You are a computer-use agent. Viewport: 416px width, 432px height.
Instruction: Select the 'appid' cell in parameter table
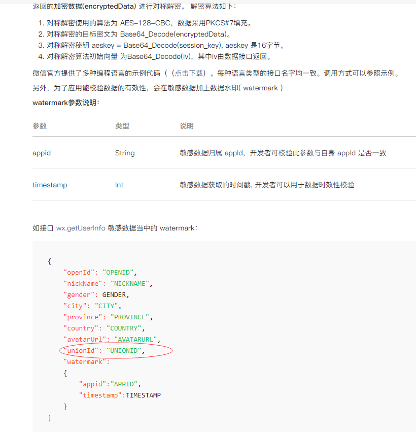pyautogui.click(x=42, y=153)
